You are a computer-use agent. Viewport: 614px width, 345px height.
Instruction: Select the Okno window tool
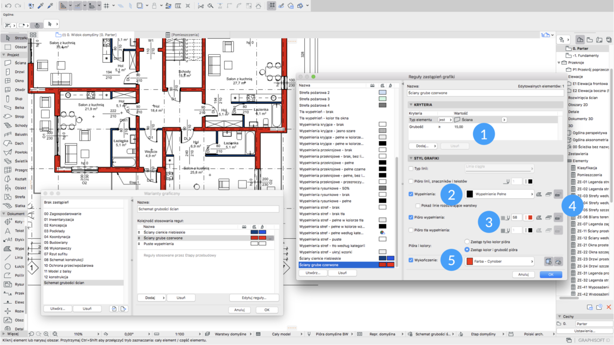(14, 81)
